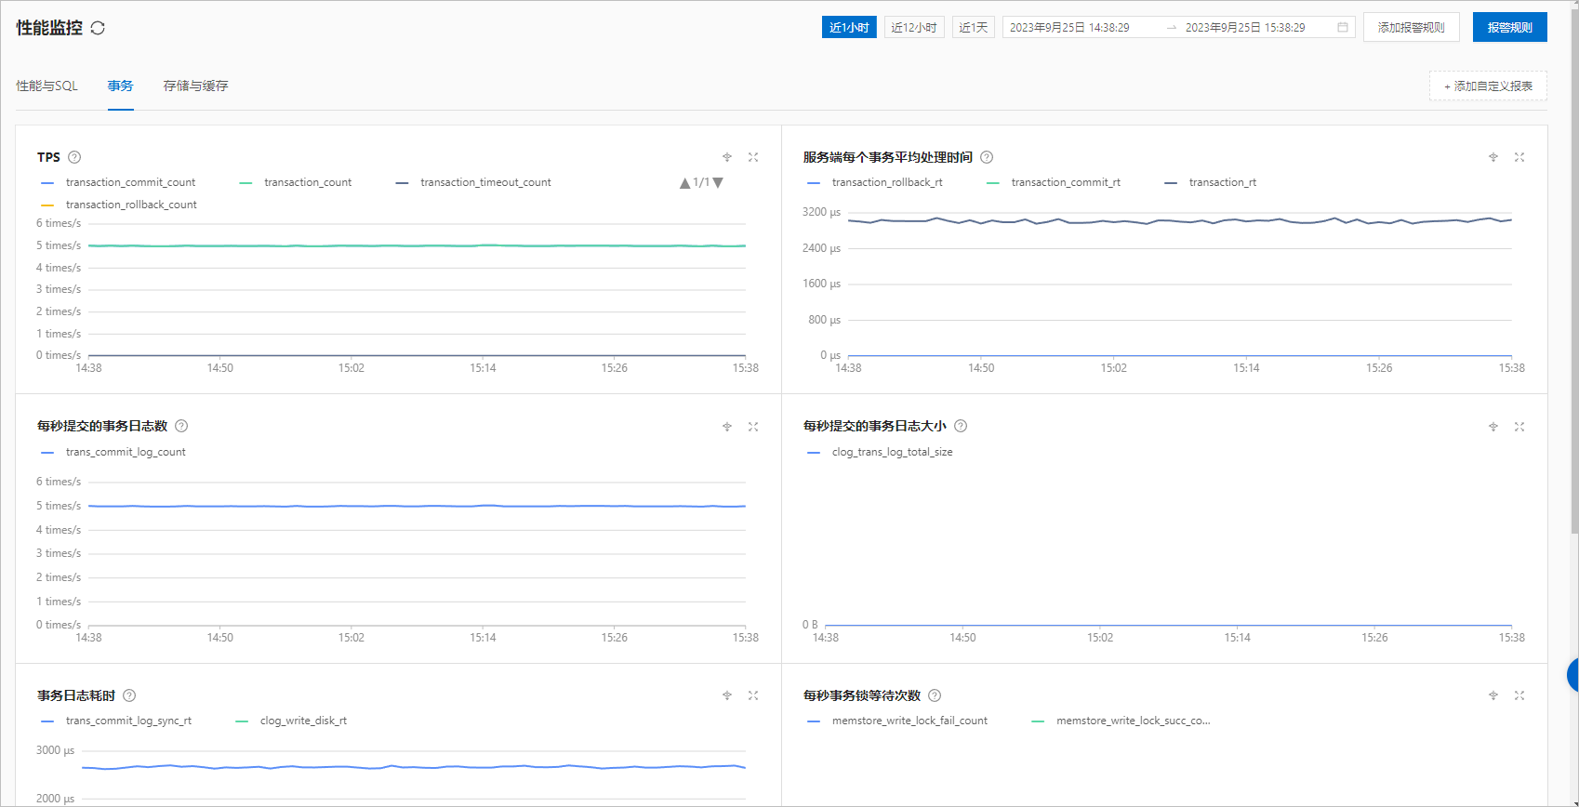Expand the TPS chart to fullscreen
Viewport: 1579px width, 807px height.
click(753, 157)
